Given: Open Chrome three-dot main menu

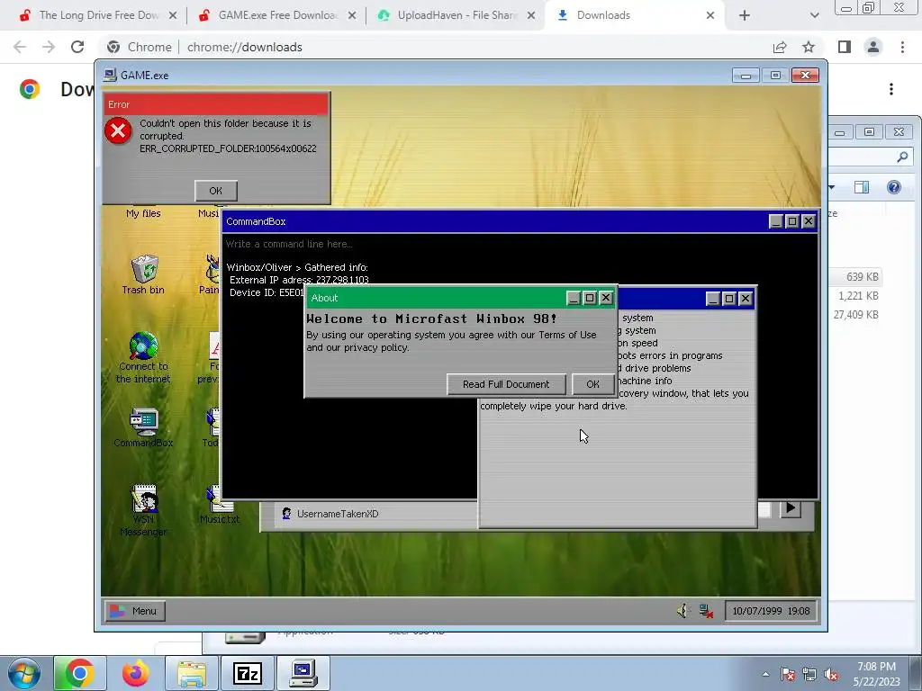Looking at the screenshot, I should (x=902, y=47).
